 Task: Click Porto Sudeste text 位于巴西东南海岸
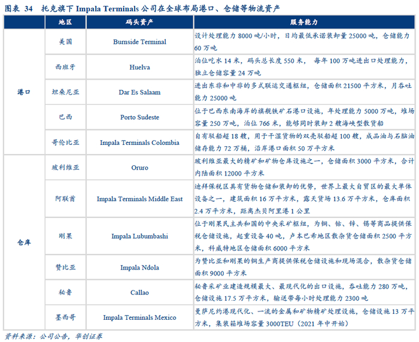coord(223,111)
